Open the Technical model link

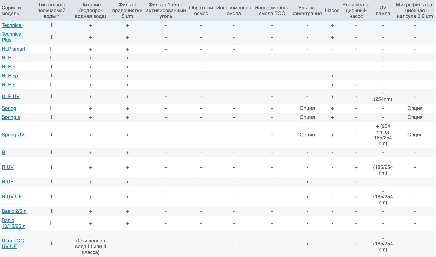(x=12, y=25)
